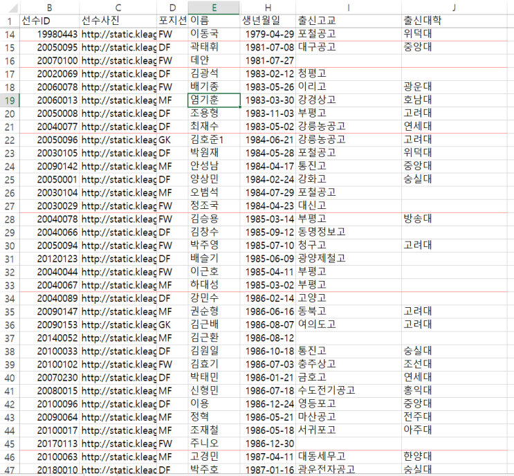Select column B header
Screen dimensions: 514x476
[50, 7]
